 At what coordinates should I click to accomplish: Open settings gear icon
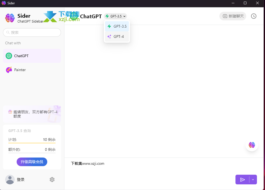coord(52,180)
